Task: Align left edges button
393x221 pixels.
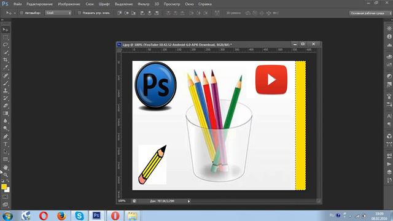Action: [142, 13]
